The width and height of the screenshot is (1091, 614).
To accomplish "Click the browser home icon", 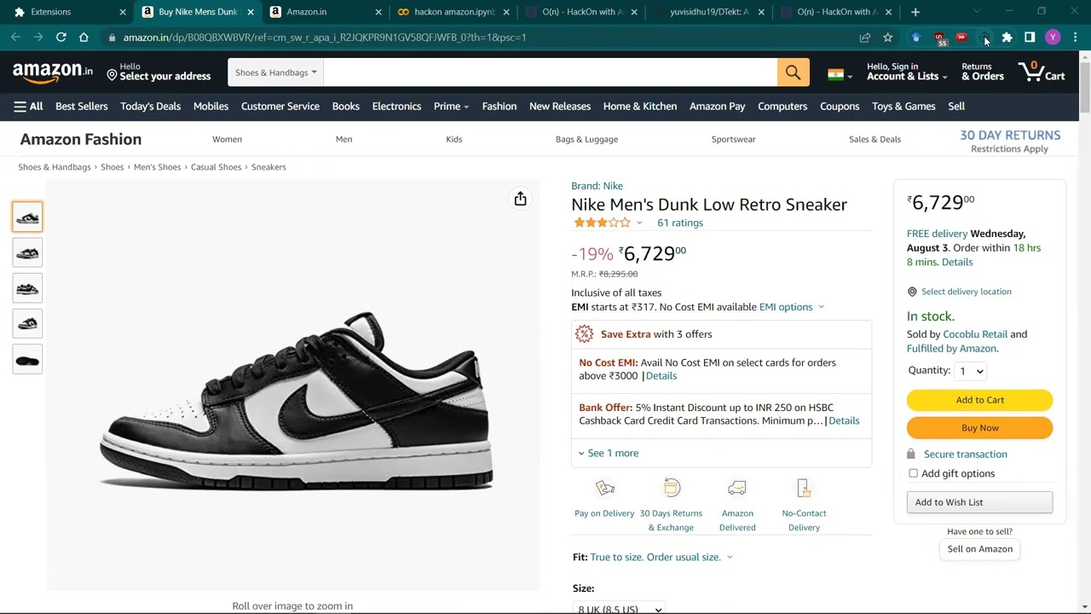I will coord(84,38).
